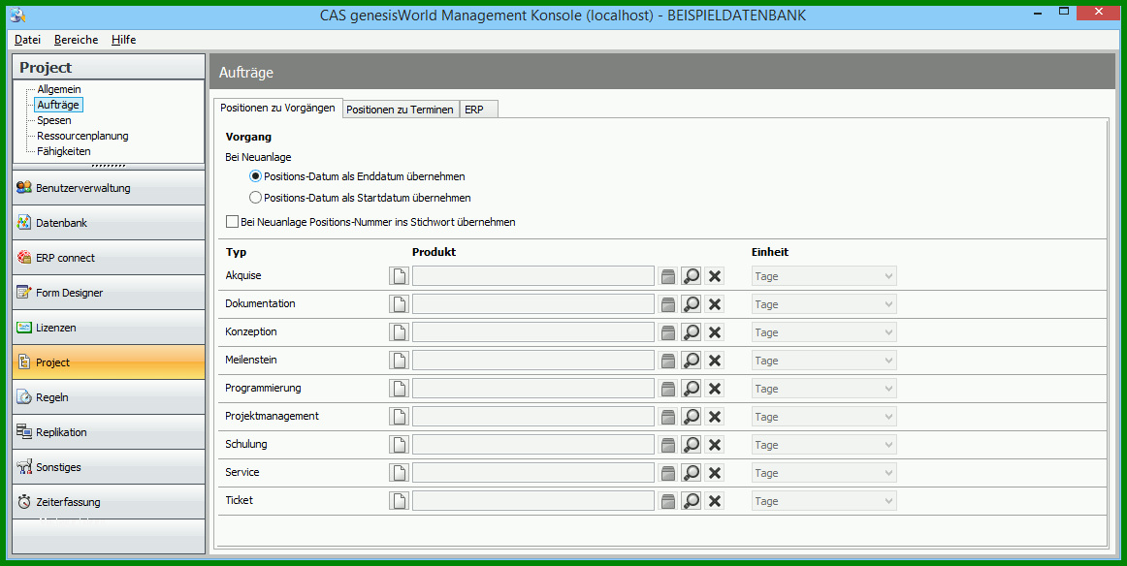Viewport: 1127px width, 566px height.
Task: Click the new document icon in Ticket row
Action: [x=399, y=500]
